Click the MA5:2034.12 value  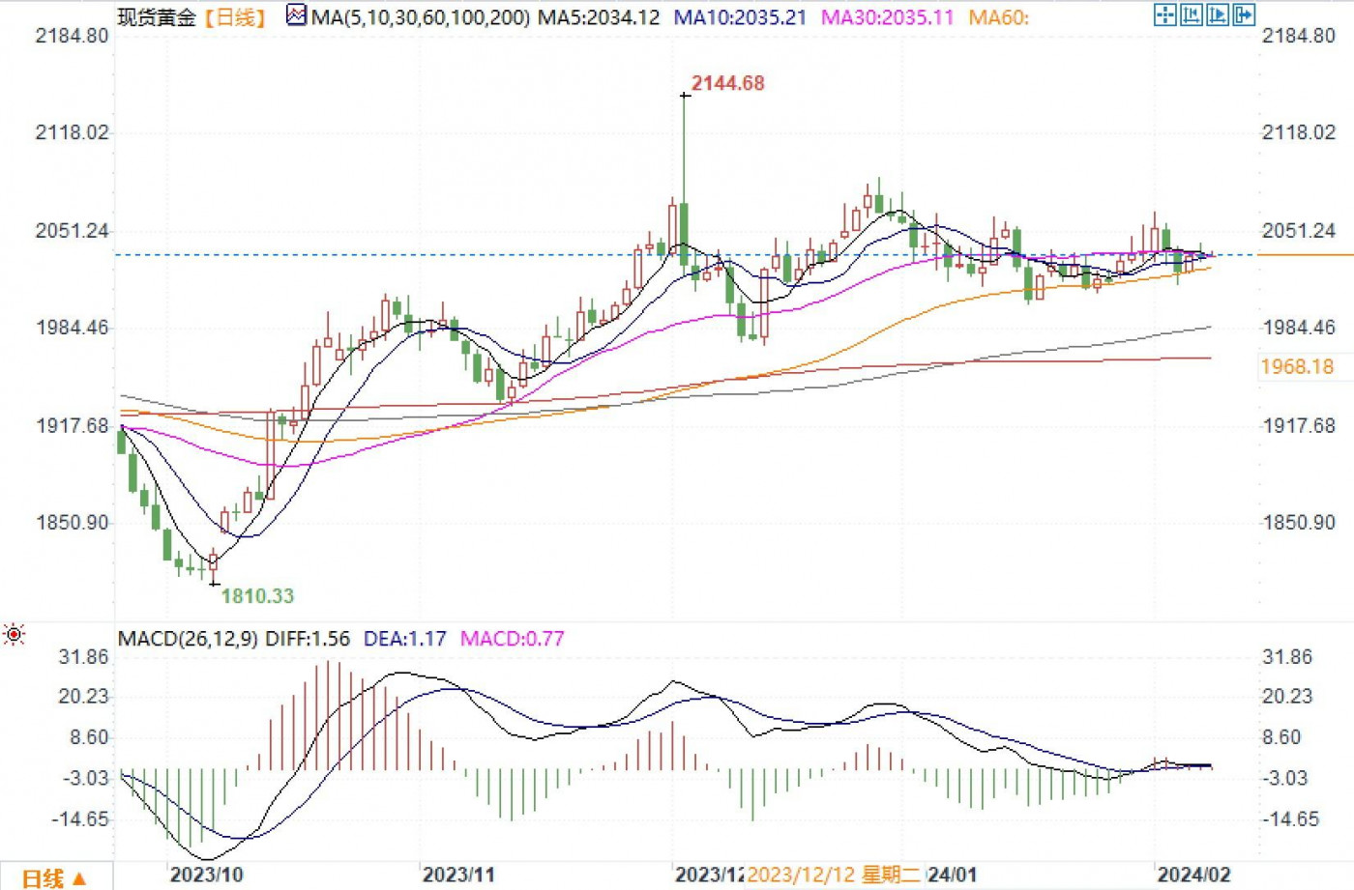click(600, 17)
